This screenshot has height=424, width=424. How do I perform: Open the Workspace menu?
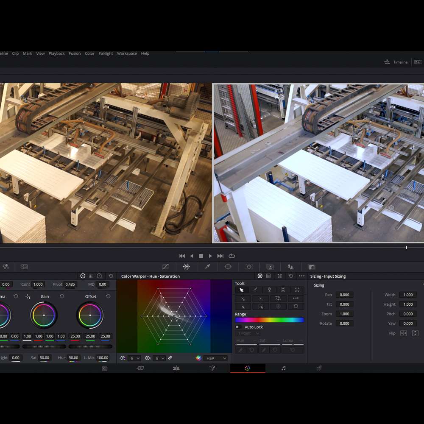[126, 53]
